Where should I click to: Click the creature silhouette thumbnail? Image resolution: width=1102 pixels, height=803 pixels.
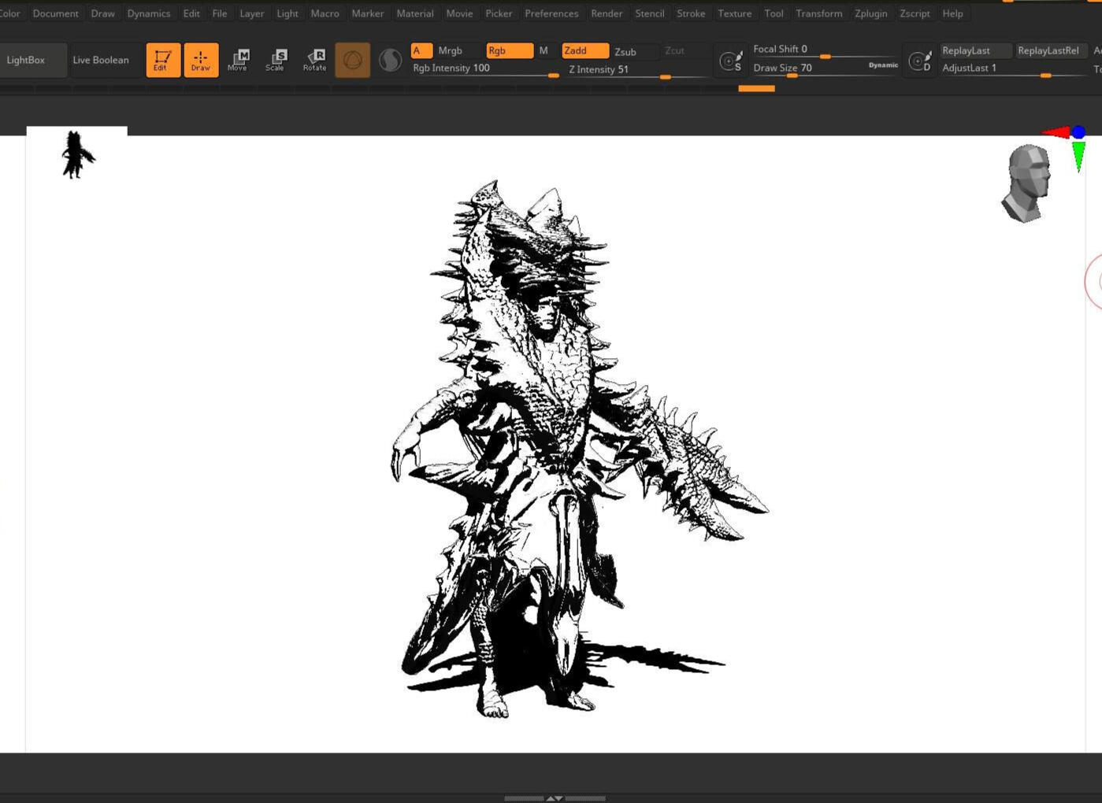point(77,154)
